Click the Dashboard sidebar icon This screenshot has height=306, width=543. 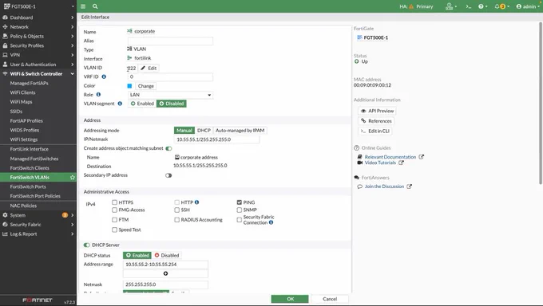(x=5, y=18)
